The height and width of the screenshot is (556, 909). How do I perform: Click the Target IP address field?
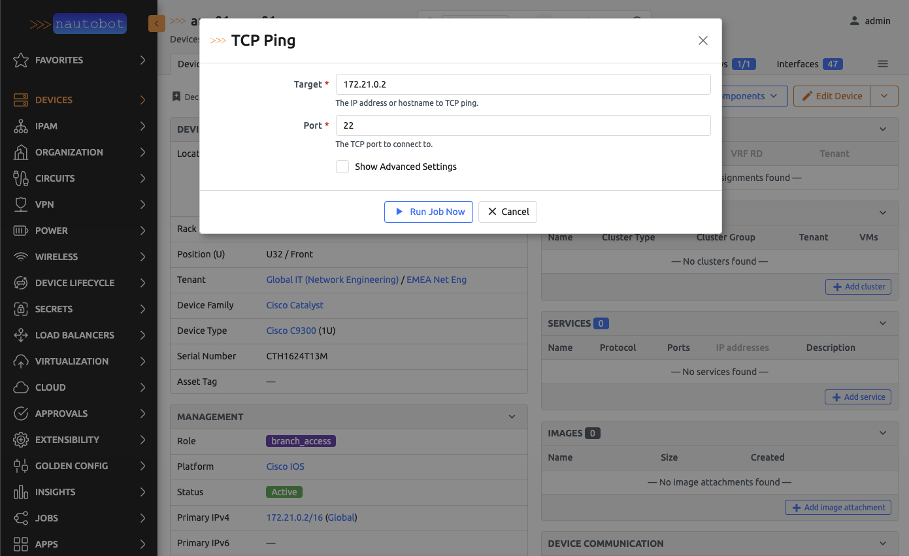[523, 84]
